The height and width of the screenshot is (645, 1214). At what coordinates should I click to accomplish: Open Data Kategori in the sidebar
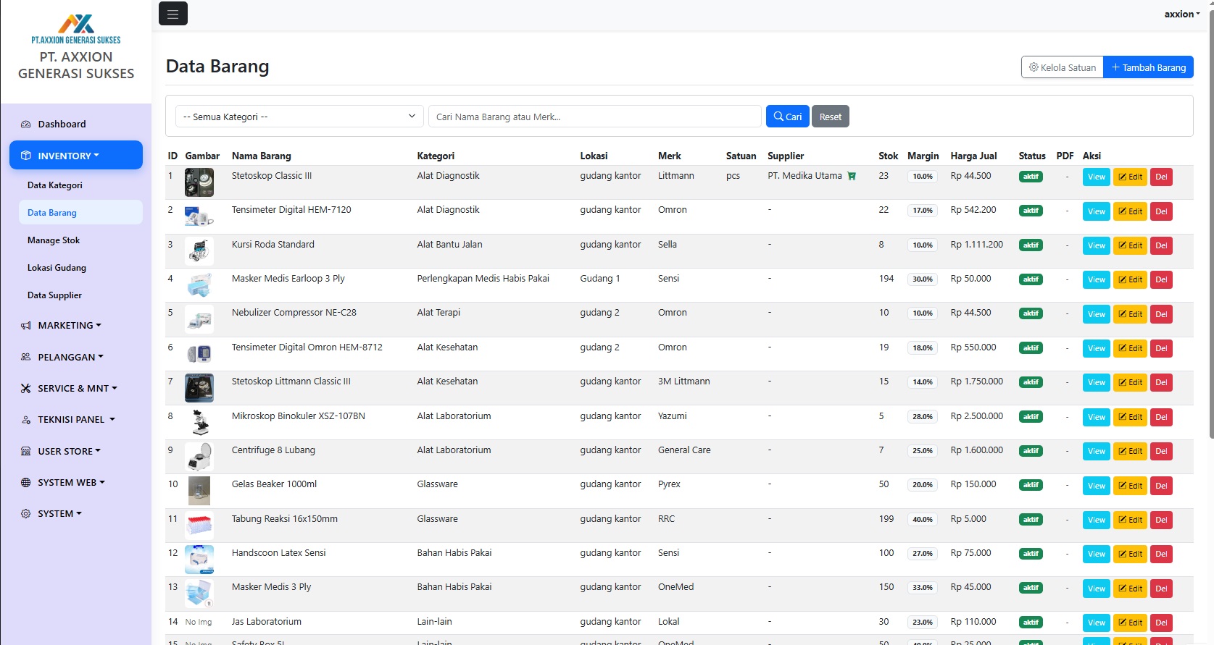pos(80,185)
